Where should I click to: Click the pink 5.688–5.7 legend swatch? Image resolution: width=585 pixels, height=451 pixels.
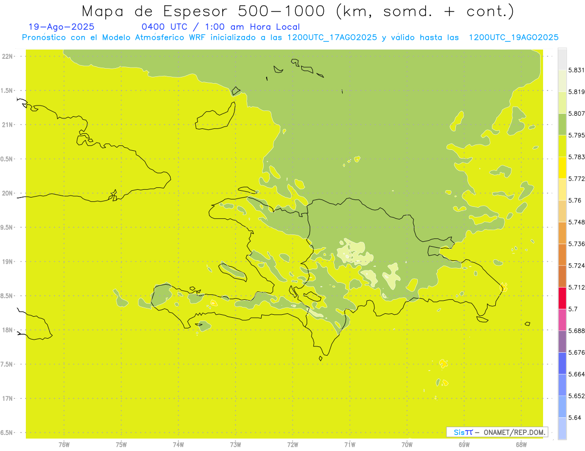click(562, 320)
